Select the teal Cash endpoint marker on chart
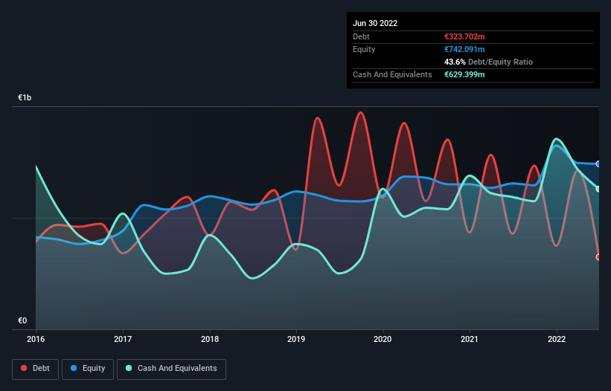The width and height of the screenshot is (611, 391). (x=598, y=189)
